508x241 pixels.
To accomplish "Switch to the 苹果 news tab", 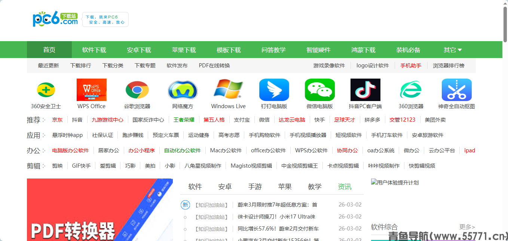I will [x=285, y=186].
